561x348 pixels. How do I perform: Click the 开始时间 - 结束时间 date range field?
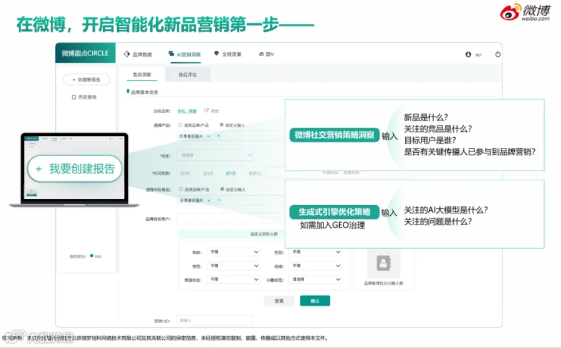(341, 173)
